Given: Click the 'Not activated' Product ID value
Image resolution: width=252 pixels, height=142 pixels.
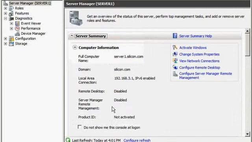Looking at the screenshot, I should click(124, 117).
